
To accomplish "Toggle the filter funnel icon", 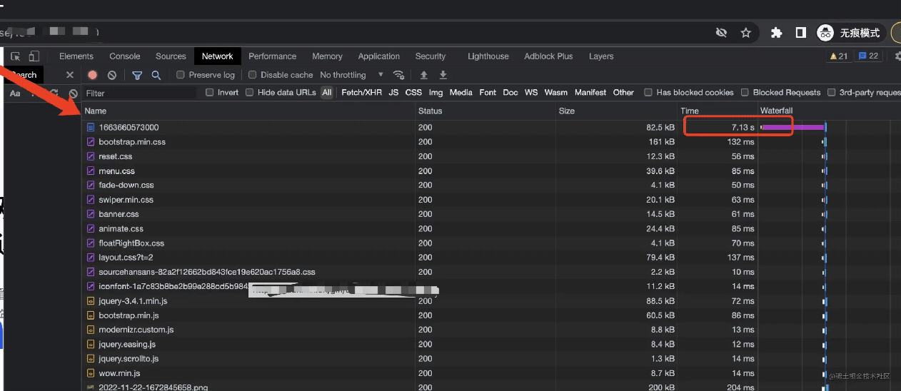I will pyautogui.click(x=137, y=75).
